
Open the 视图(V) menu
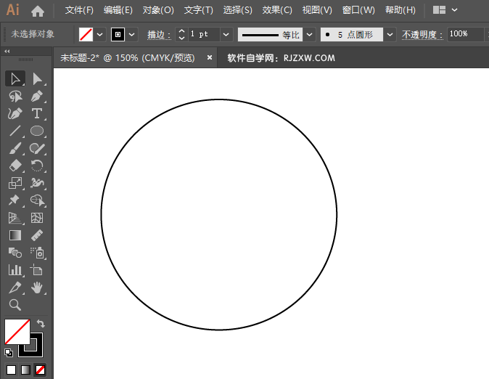click(317, 10)
